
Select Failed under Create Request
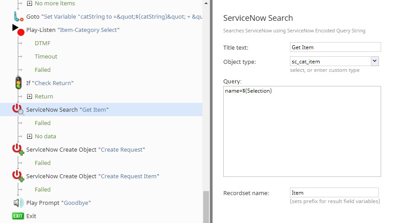[x=43, y=163]
